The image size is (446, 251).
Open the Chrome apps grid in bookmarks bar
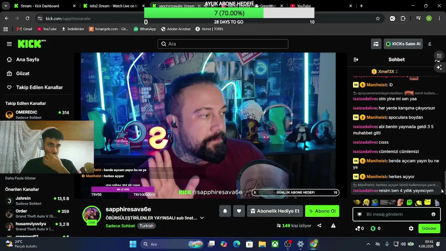(6, 29)
